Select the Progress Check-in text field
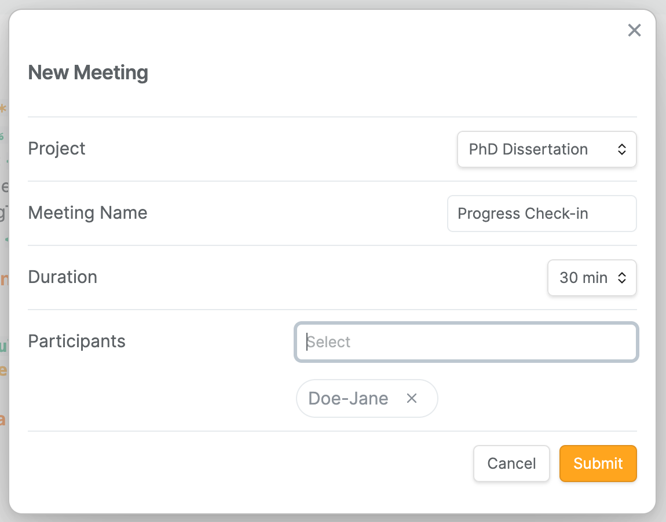Screen dimensions: 666x522 [x=541, y=214]
